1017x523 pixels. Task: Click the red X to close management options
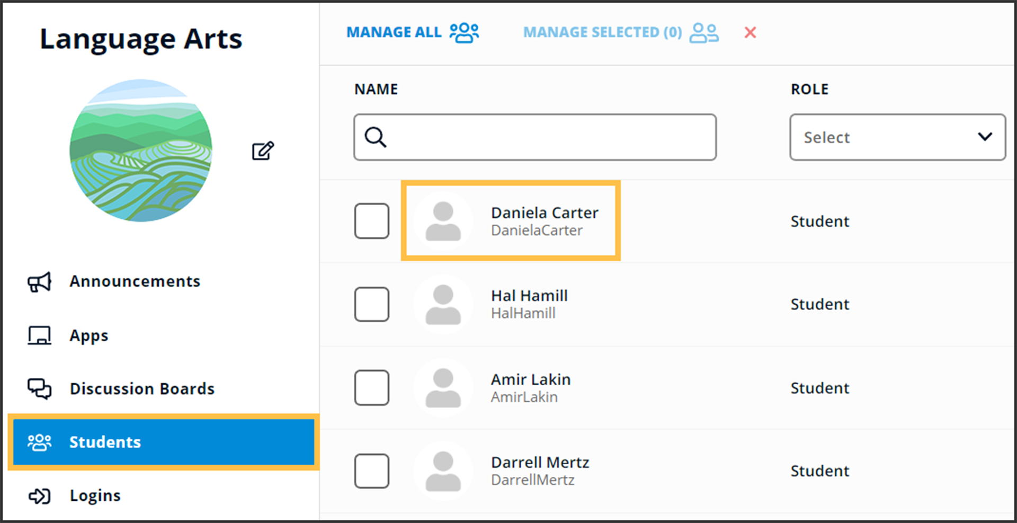750,32
